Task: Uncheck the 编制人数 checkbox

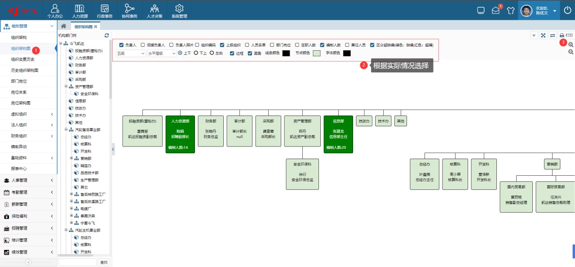Action: tap(322, 45)
